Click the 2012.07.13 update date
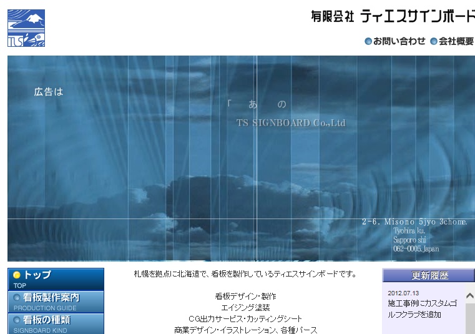 coord(403,293)
